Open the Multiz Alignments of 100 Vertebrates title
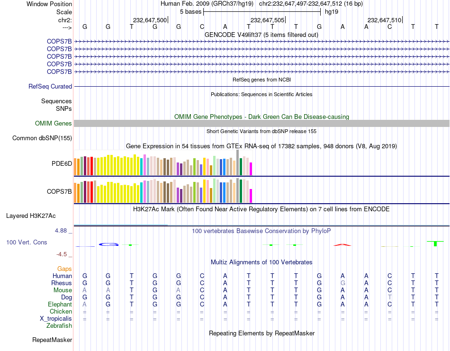This screenshot has width=450, height=351. [x=261, y=262]
